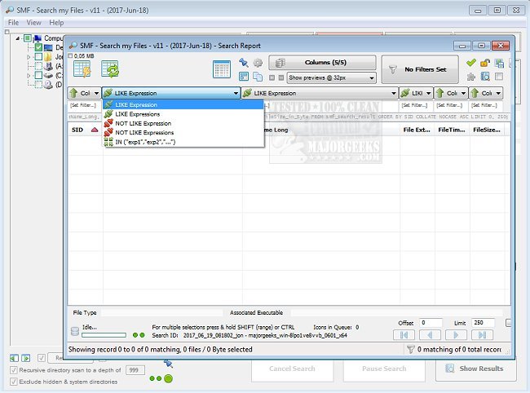Toggle the checked checkbox under Computer in tree
This screenshot has height=393, width=530.
click(38, 47)
